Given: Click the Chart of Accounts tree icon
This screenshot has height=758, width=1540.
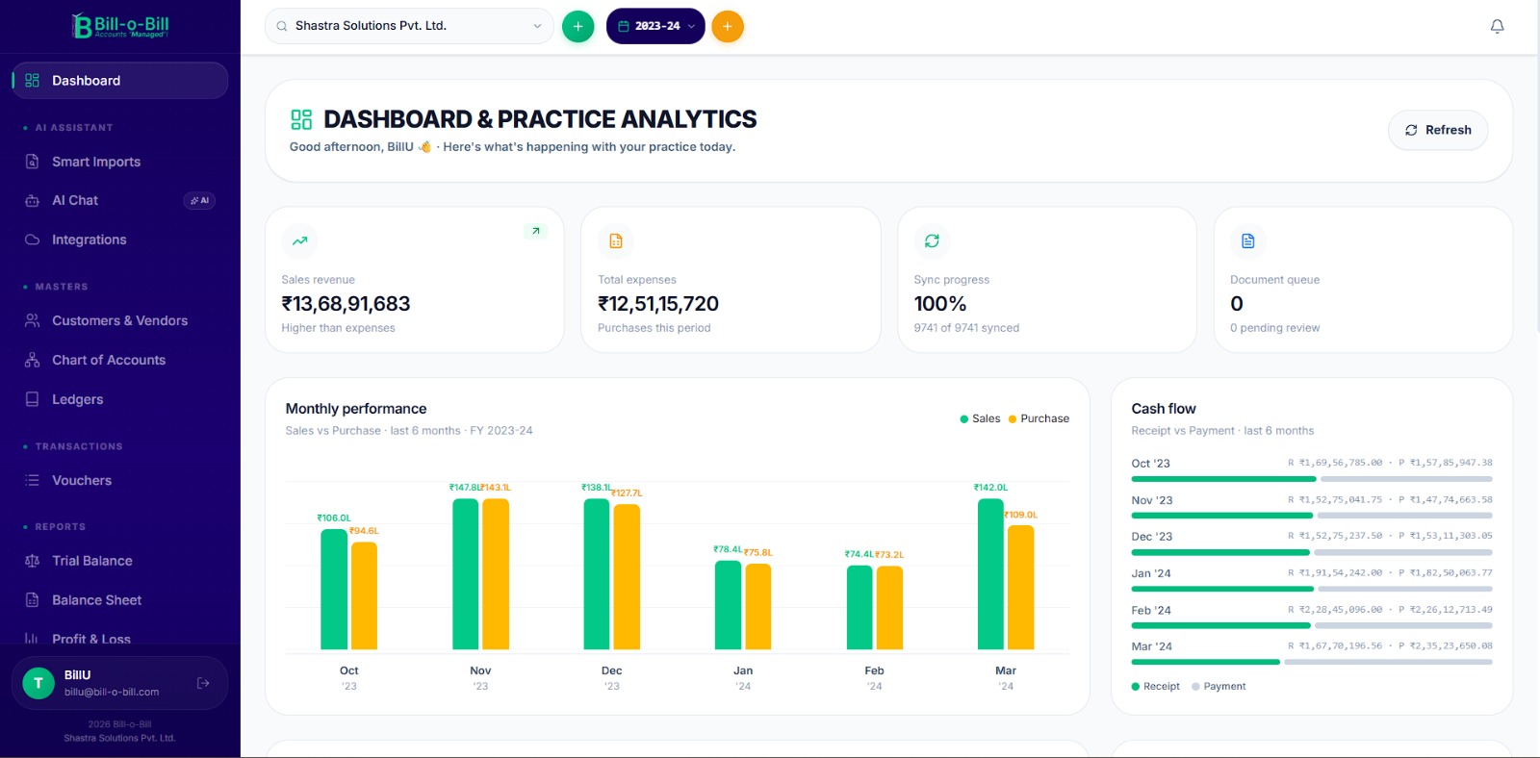Looking at the screenshot, I should [32, 360].
